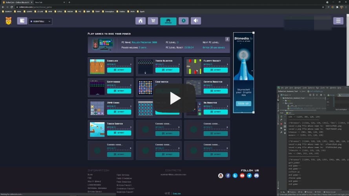Start the Token Blaster game
Image resolution: width=349 pixels, height=196 pixels.
pyautogui.click(x=167, y=70)
